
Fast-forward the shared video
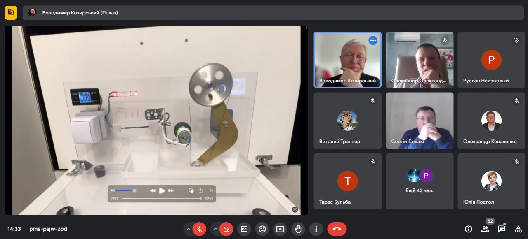171,190
